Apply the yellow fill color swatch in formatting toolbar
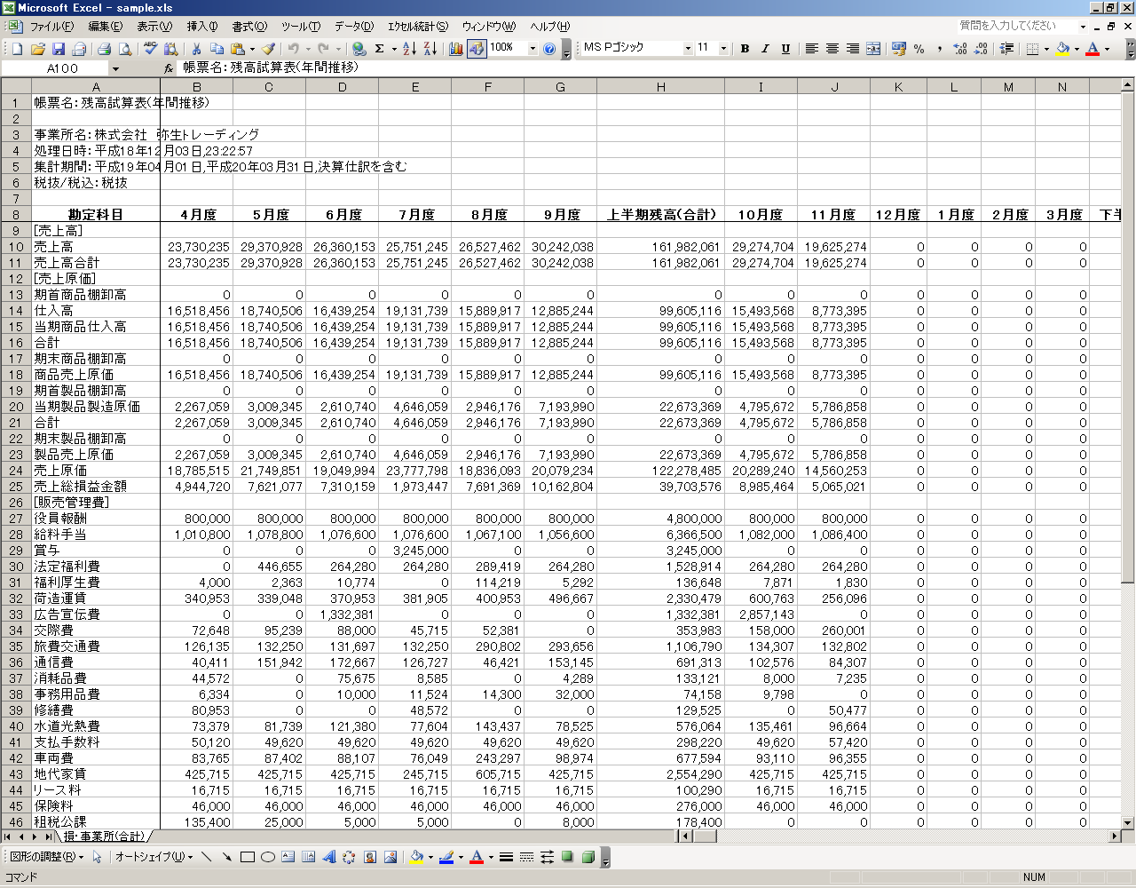The width and height of the screenshot is (1136, 888). click(1062, 49)
